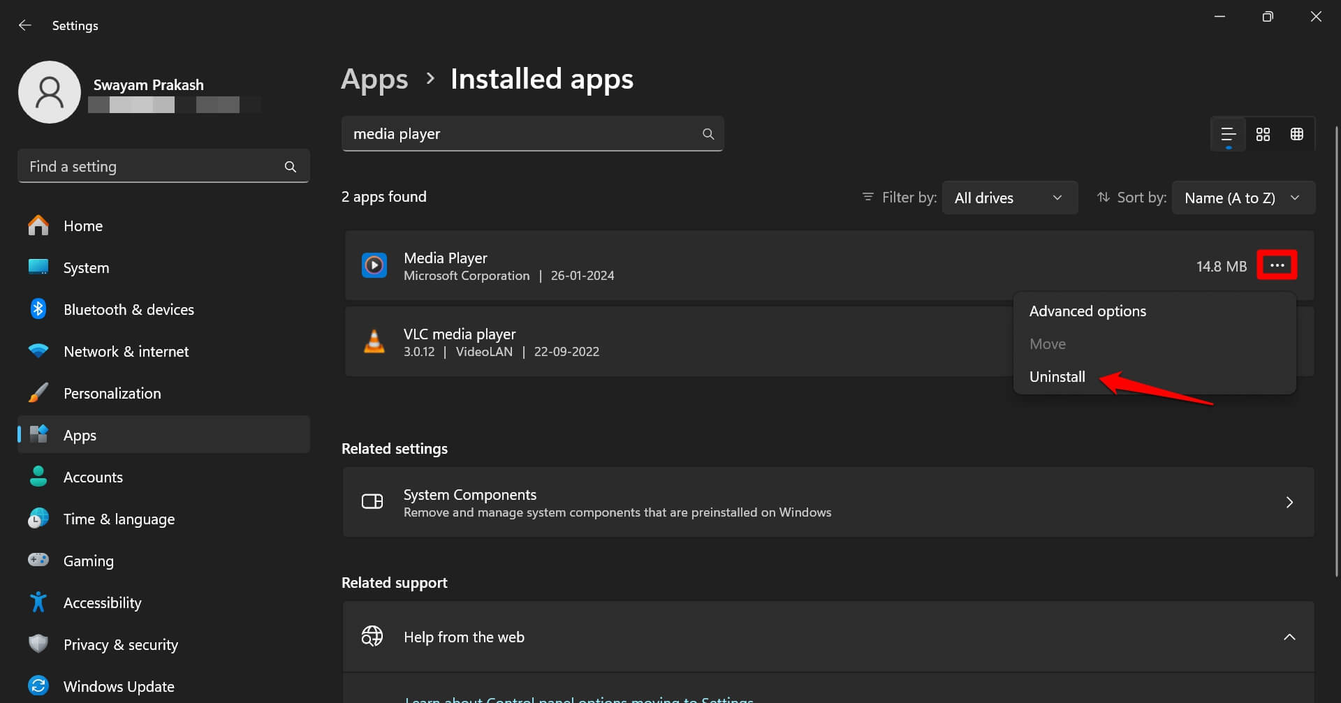Open Personalization settings
This screenshot has height=703, width=1341.
coord(163,393)
